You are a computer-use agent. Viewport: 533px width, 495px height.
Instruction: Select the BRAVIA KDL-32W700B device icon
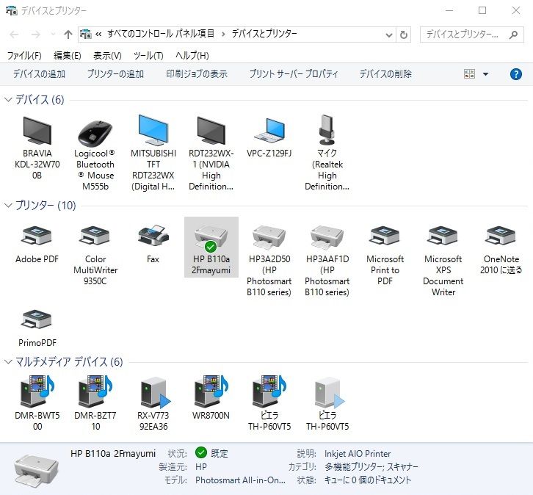coord(37,131)
